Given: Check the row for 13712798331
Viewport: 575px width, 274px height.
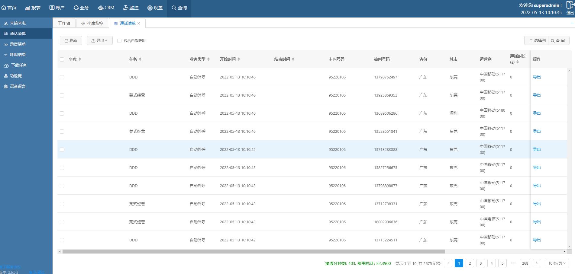Looking at the screenshot, I should [62, 204].
